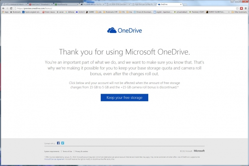Viewport: 249px width, 166px height.
Task: Switch to the HTC's Android 6.0 Marshmallow tab
Action: (x=13, y=3)
